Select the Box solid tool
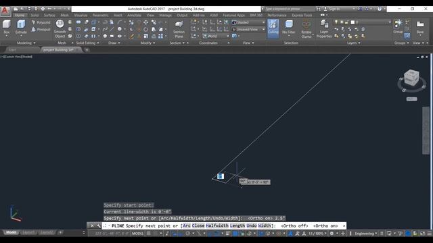This screenshot has height=243, width=433. pos(6,27)
